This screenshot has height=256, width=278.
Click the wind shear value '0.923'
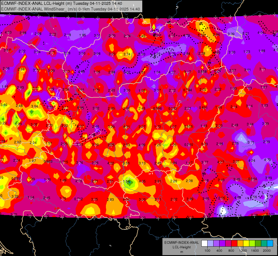(x=48, y=162)
